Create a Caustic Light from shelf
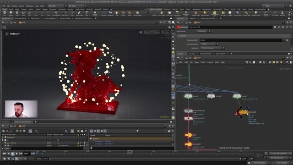The width and height of the screenshot is (293, 165). click(238, 13)
